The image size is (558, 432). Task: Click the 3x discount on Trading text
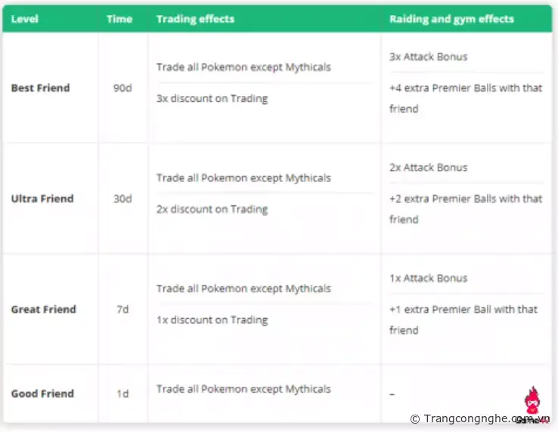[x=212, y=98]
